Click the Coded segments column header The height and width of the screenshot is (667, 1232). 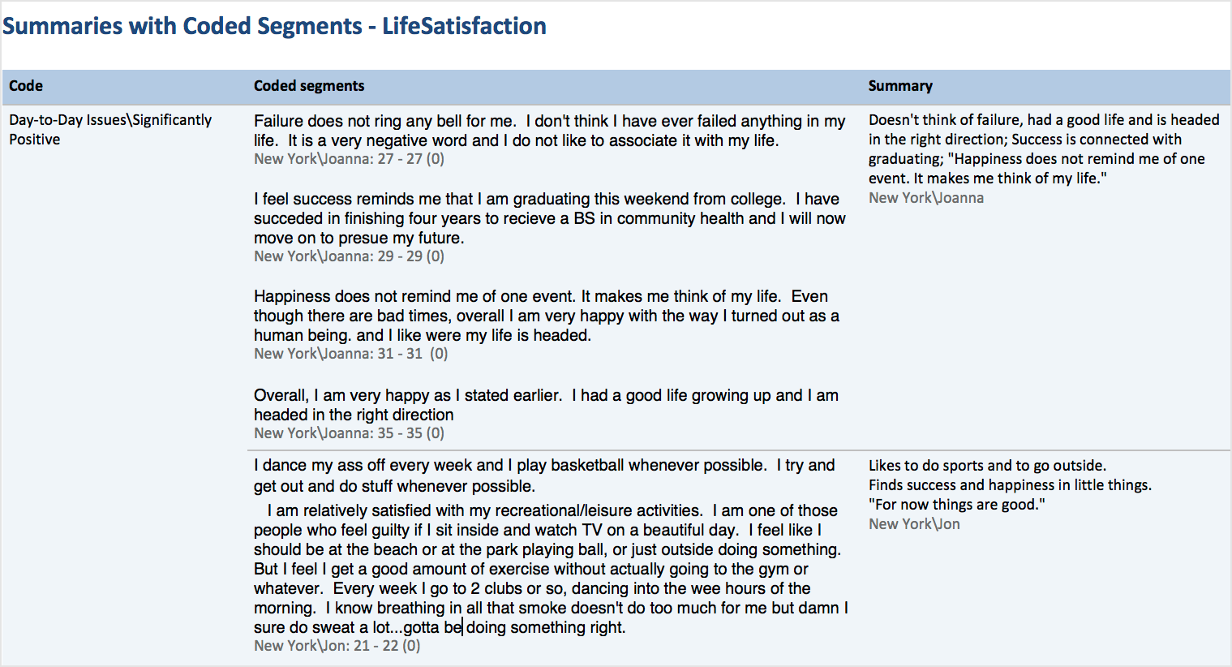coord(309,86)
